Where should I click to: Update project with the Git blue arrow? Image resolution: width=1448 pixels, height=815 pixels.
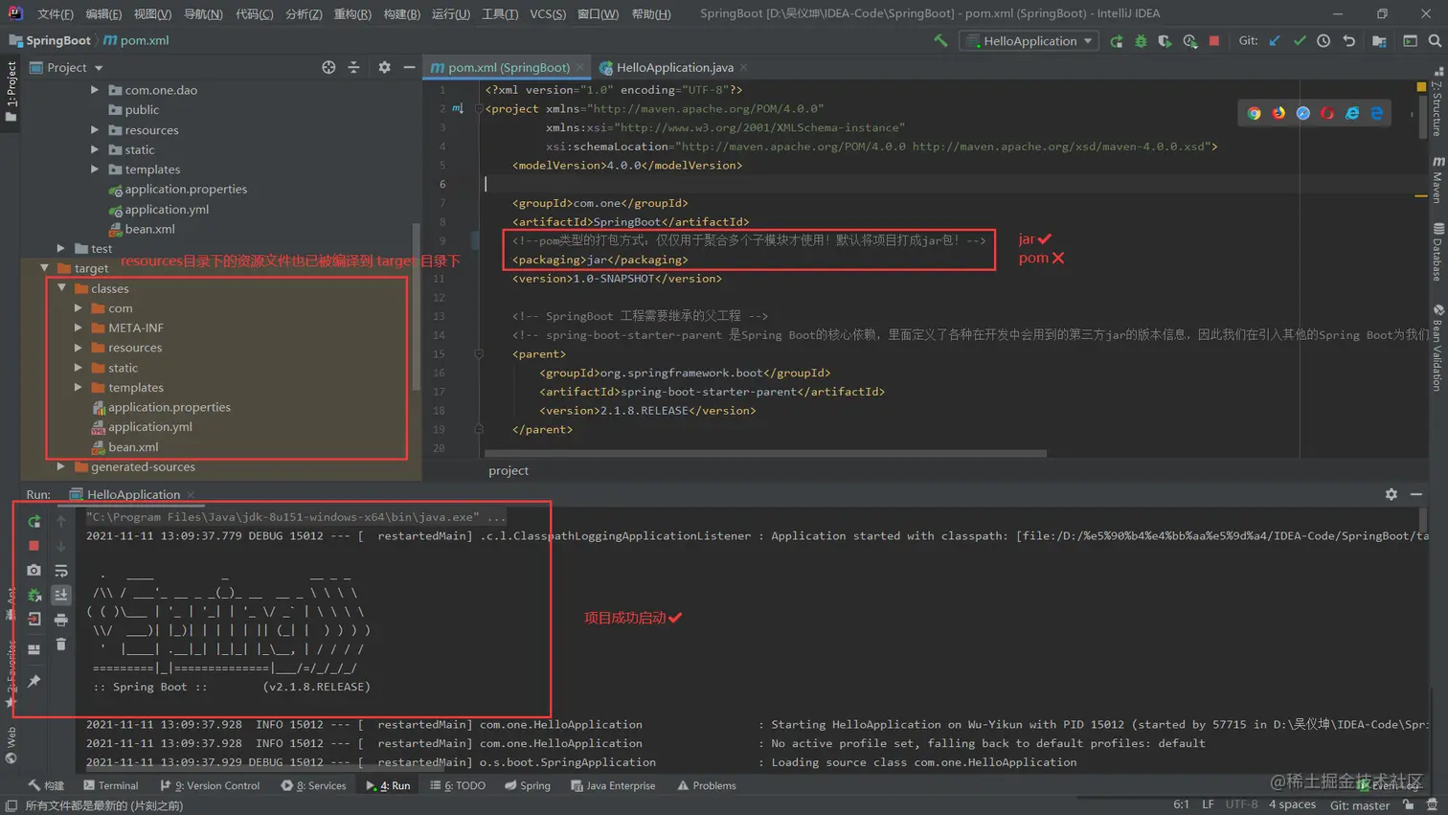click(x=1275, y=41)
